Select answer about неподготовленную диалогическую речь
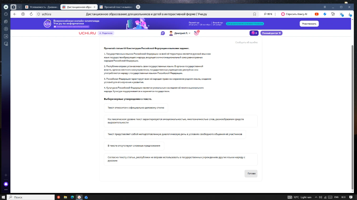 click(175, 134)
